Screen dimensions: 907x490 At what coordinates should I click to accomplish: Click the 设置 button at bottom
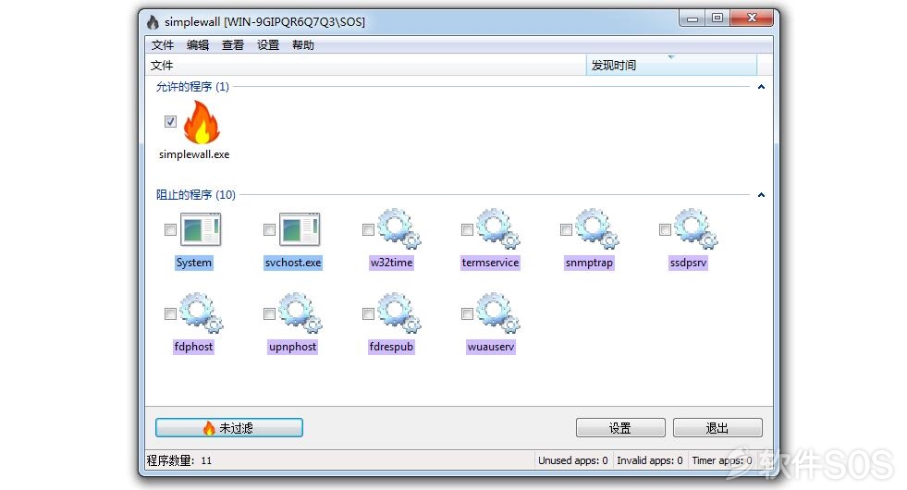tap(620, 428)
